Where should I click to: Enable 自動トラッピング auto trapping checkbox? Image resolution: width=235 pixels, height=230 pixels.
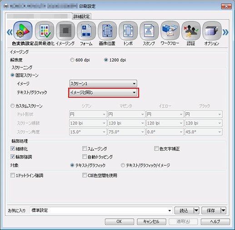click(85, 156)
